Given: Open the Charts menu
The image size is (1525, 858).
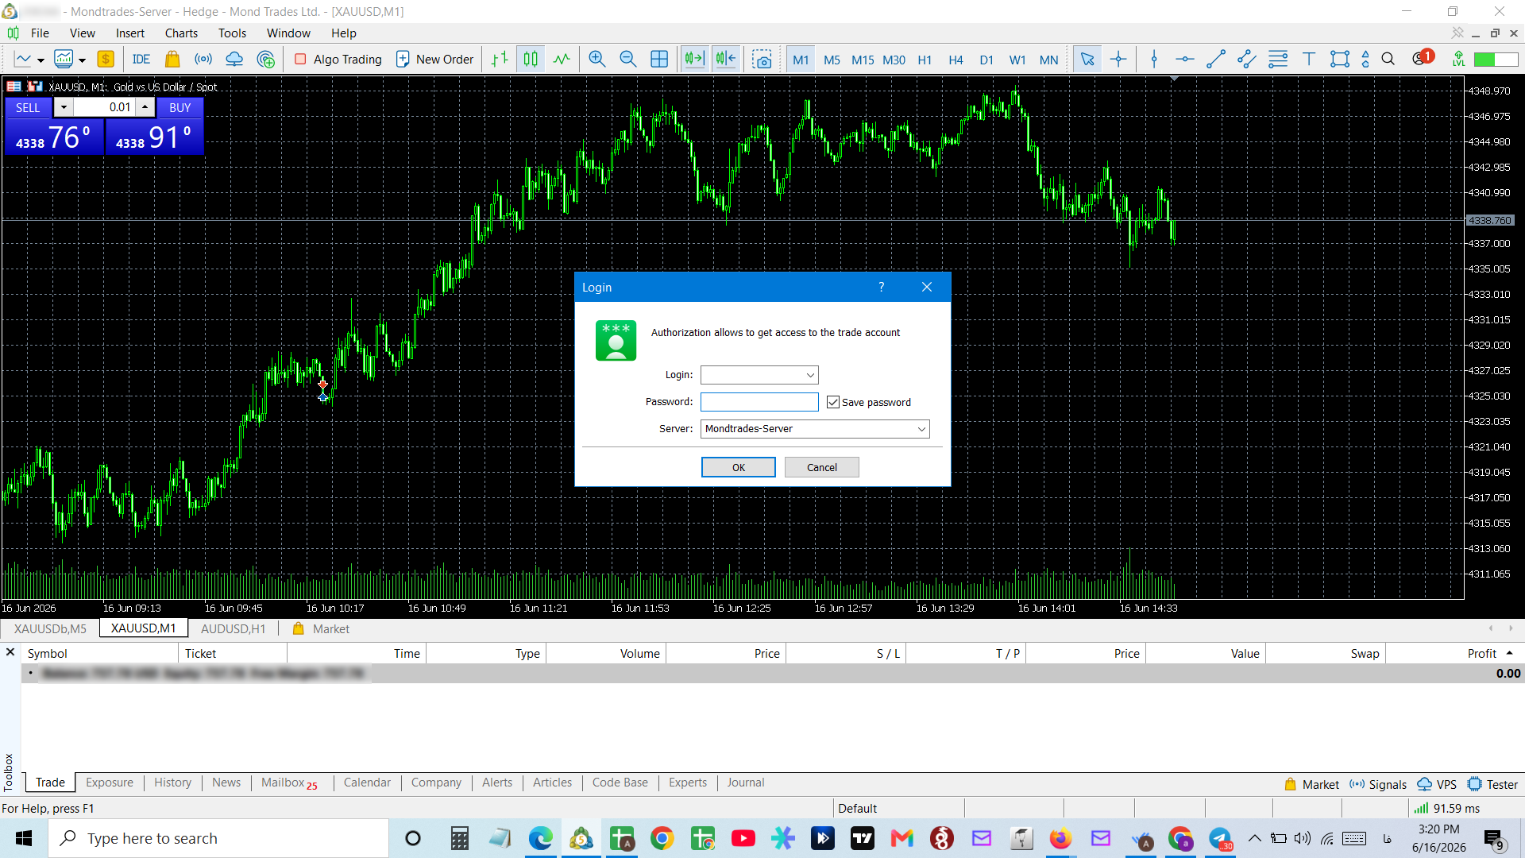Looking at the screenshot, I should pyautogui.click(x=181, y=33).
